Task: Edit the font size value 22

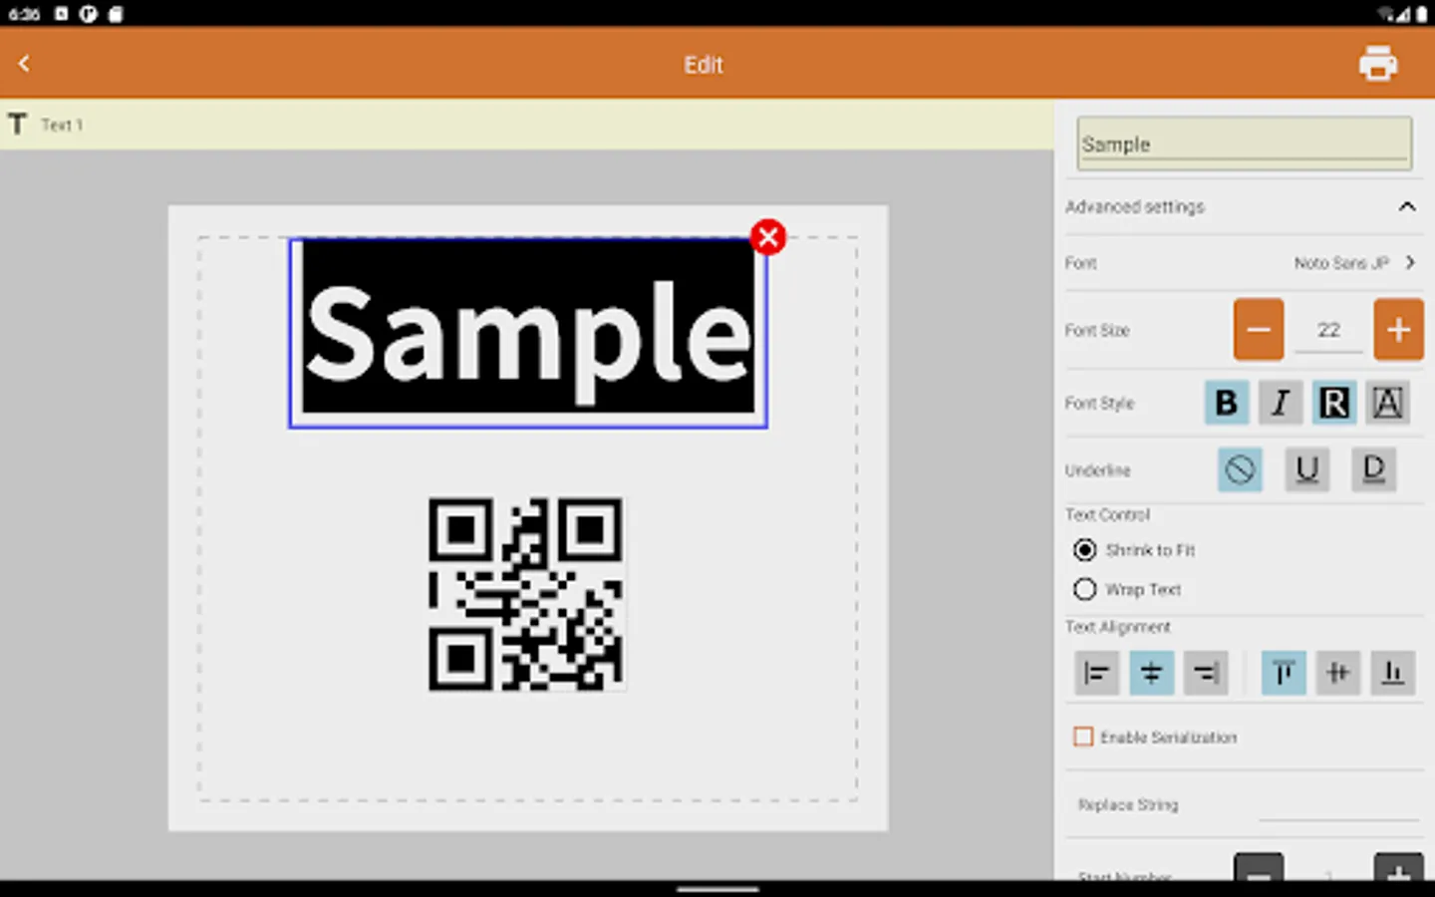Action: pos(1328,331)
